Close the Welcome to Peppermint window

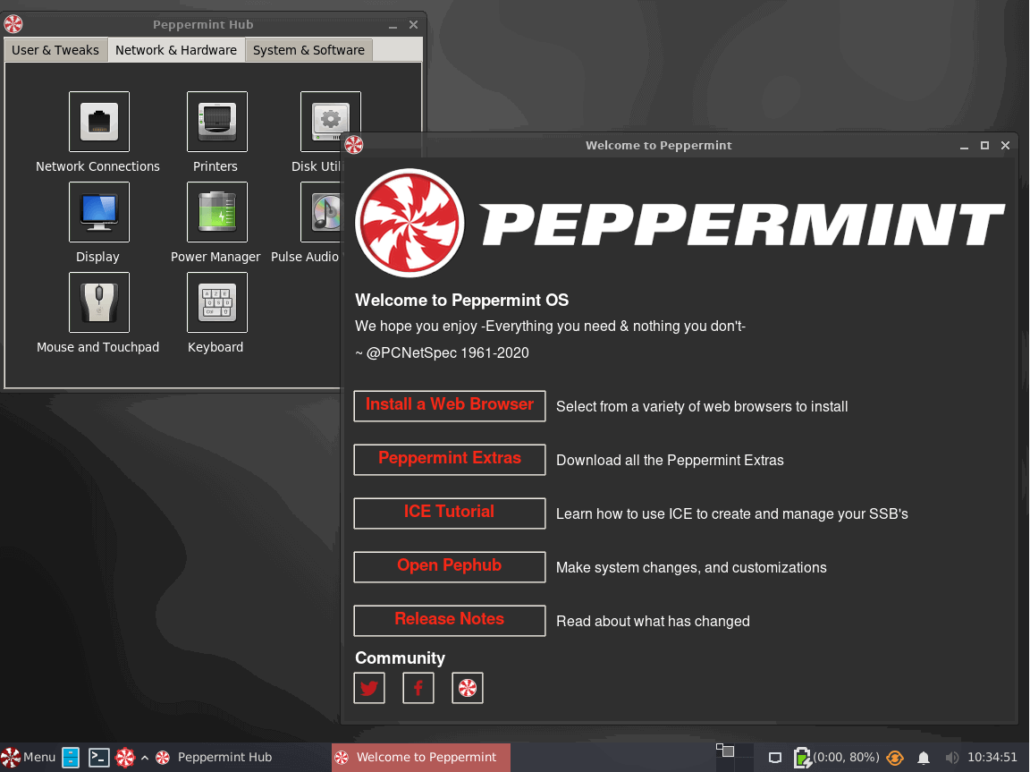tap(1005, 145)
